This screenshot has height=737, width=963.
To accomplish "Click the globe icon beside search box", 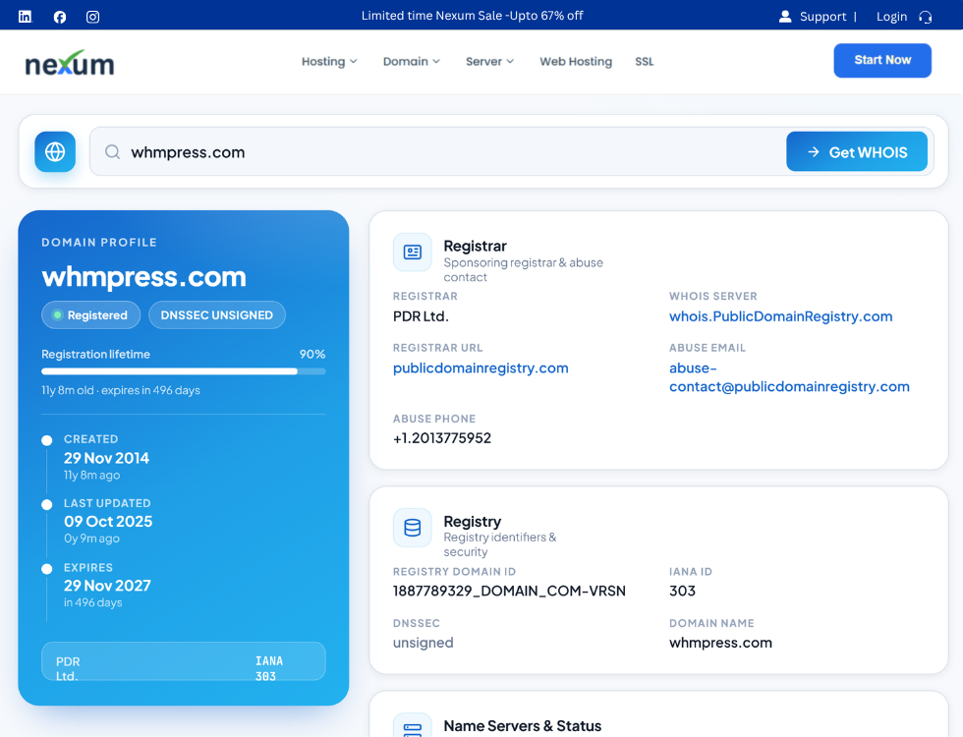I will (55, 151).
